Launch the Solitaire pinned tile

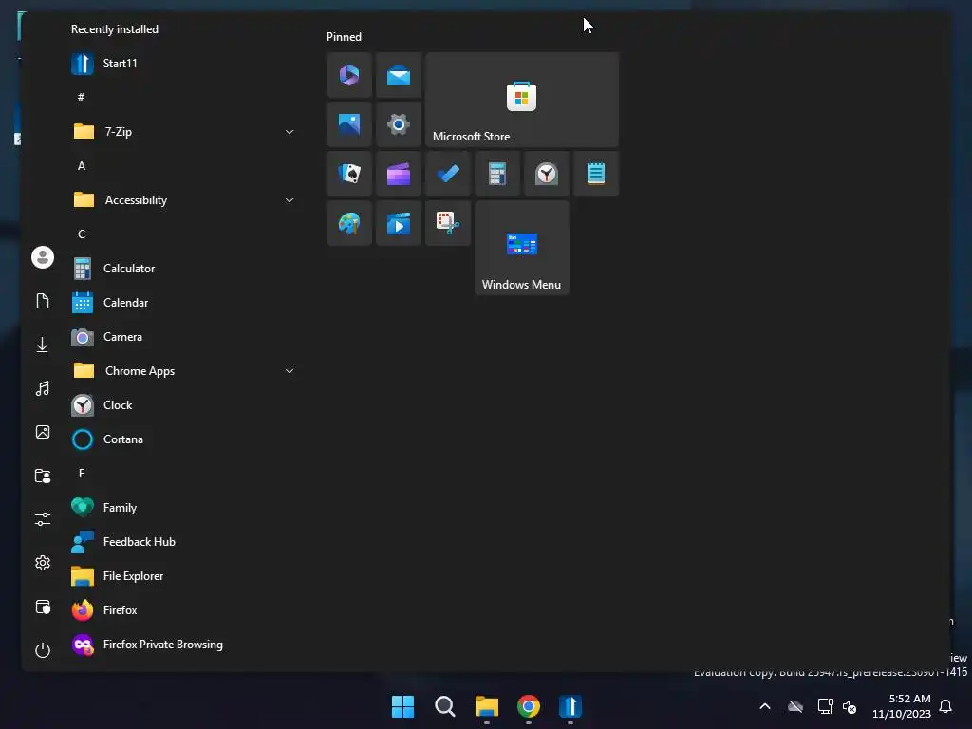(x=349, y=175)
